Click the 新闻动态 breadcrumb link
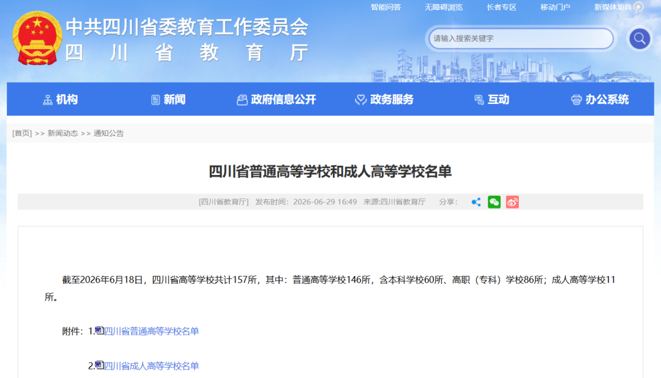 pos(63,133)
